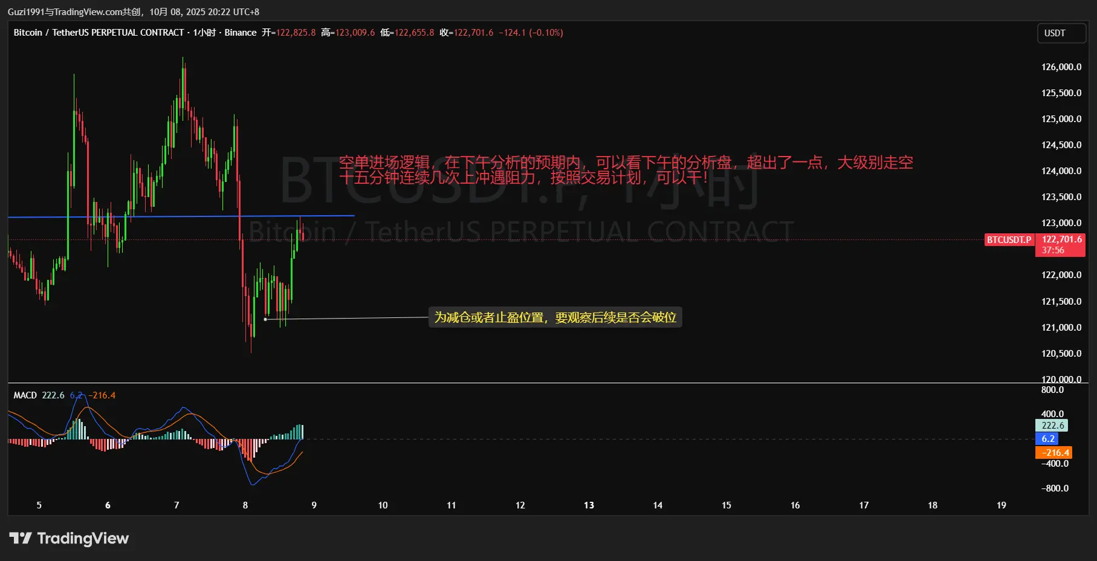Click the callout anchor dot near candles
The width and height of the screenshot is (1097, 561).
[x=265, y=319]
